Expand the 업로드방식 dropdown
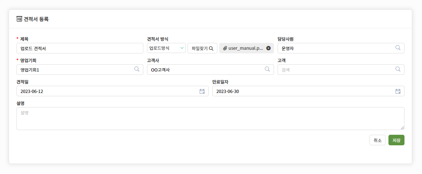Screen dimensions: 422x174 166,48
